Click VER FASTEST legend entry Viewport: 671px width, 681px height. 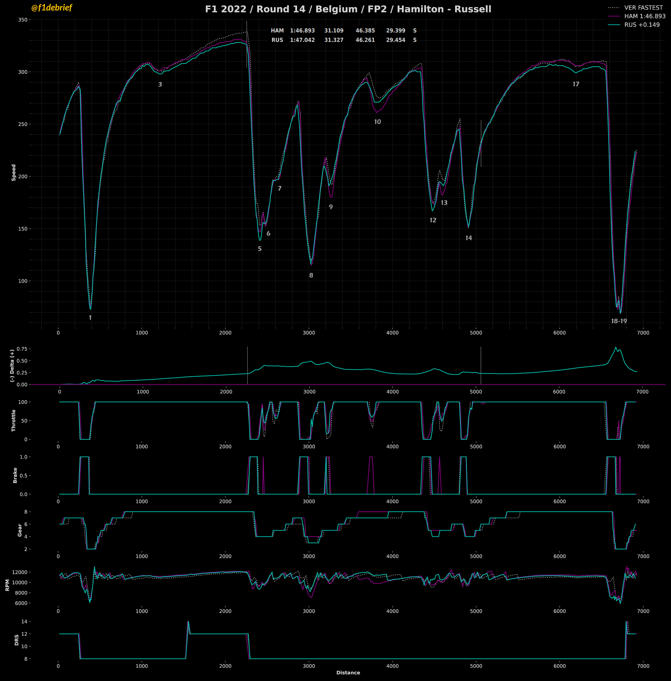pos(643,8)
